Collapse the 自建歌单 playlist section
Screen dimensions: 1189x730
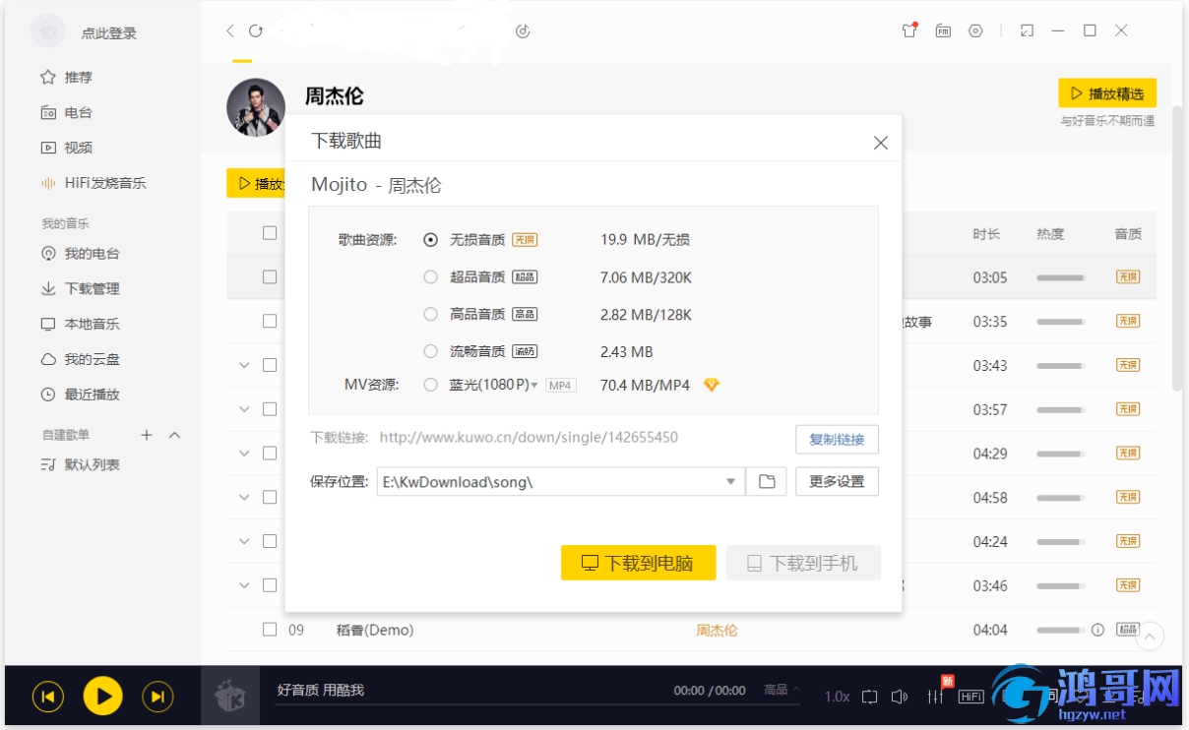click(x=175, y=435)
